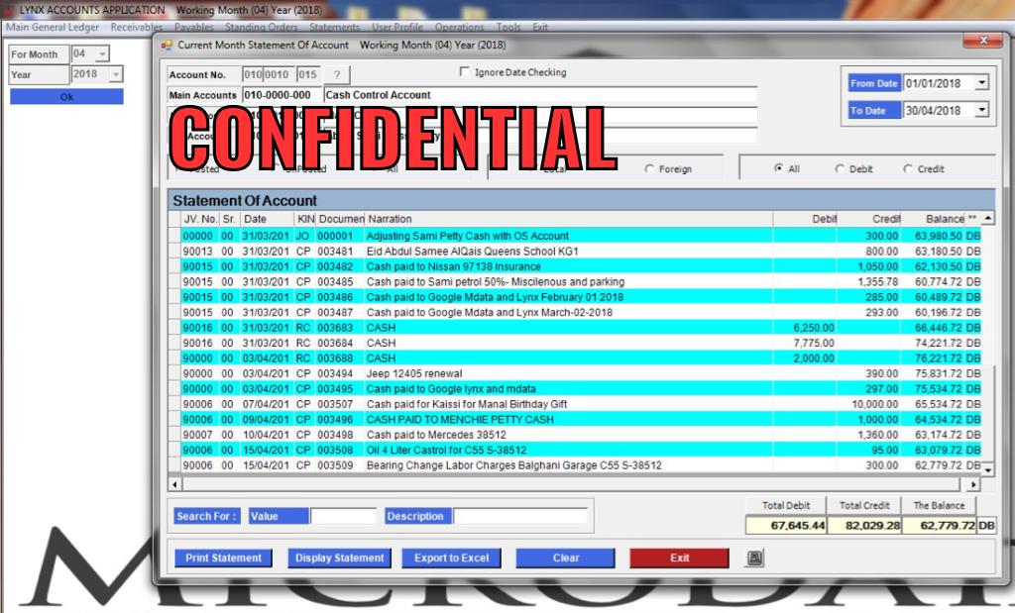
Task: Click the question mark account lookup button
Action: click(337, 75)
